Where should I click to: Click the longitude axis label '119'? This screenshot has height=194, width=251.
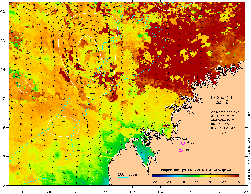coord(20,192)
